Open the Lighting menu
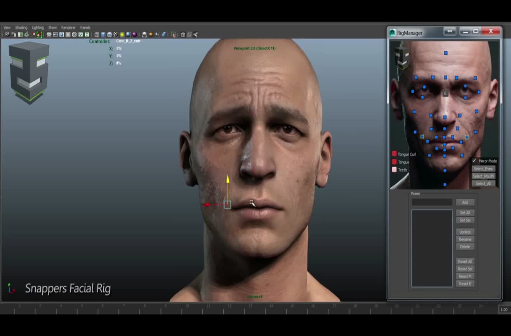This screenshot has height=336, width=511. [x=37, y=28]
